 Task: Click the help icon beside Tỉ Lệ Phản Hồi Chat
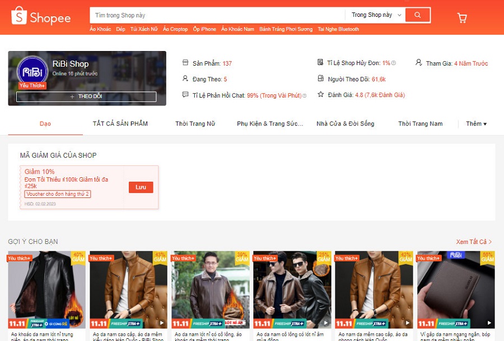point(305,96)
